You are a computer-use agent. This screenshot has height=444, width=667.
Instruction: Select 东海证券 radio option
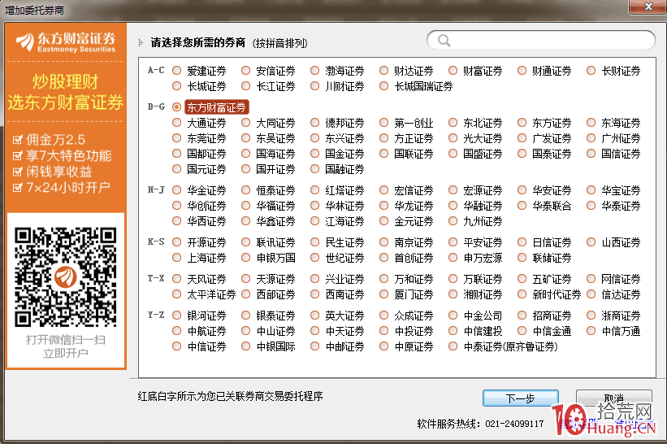tap(591, 123)
